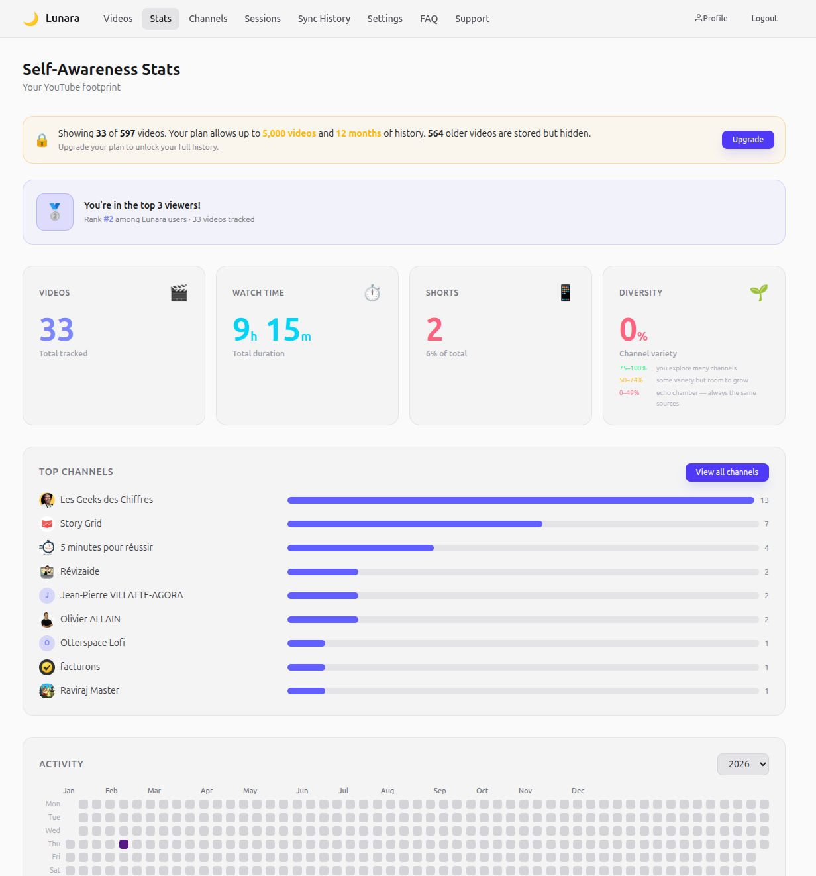The image size is (816, 876).
Task: Open the Profile link
Action: coord(711,19)
